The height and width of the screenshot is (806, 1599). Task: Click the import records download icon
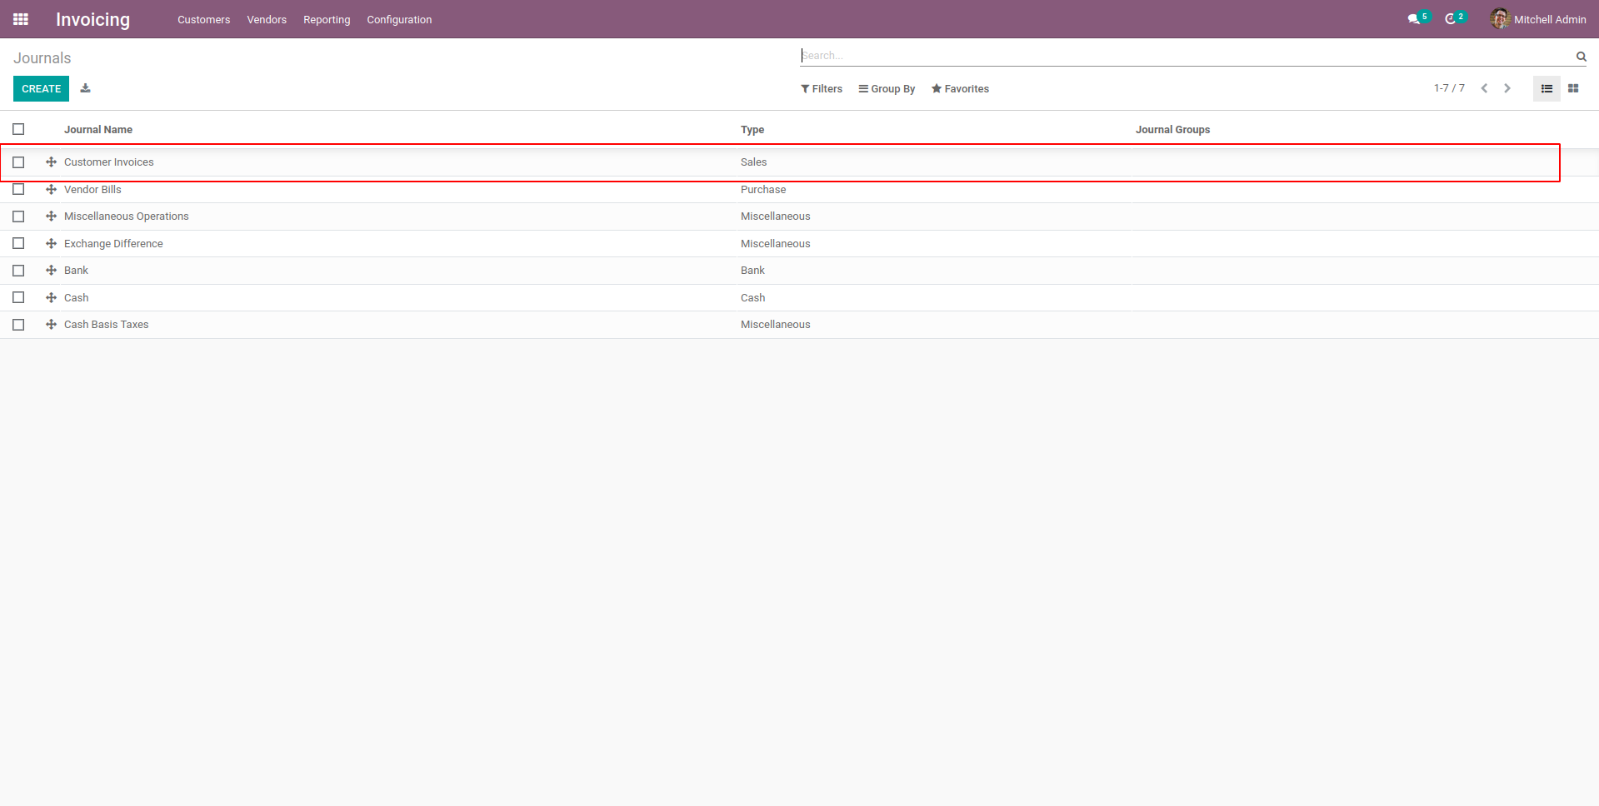tap(85, 88)
